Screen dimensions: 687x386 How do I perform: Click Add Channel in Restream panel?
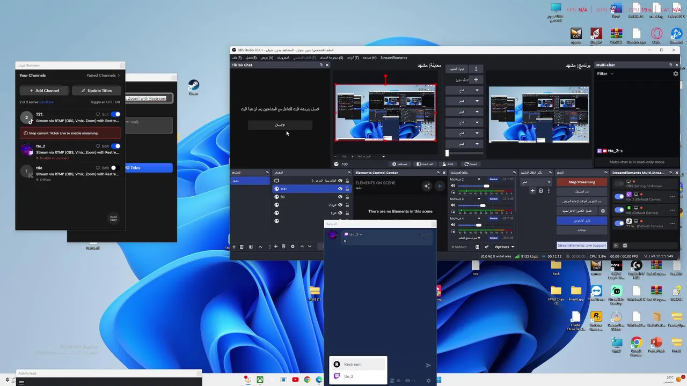pyautogui.click(x=45, y=91)
